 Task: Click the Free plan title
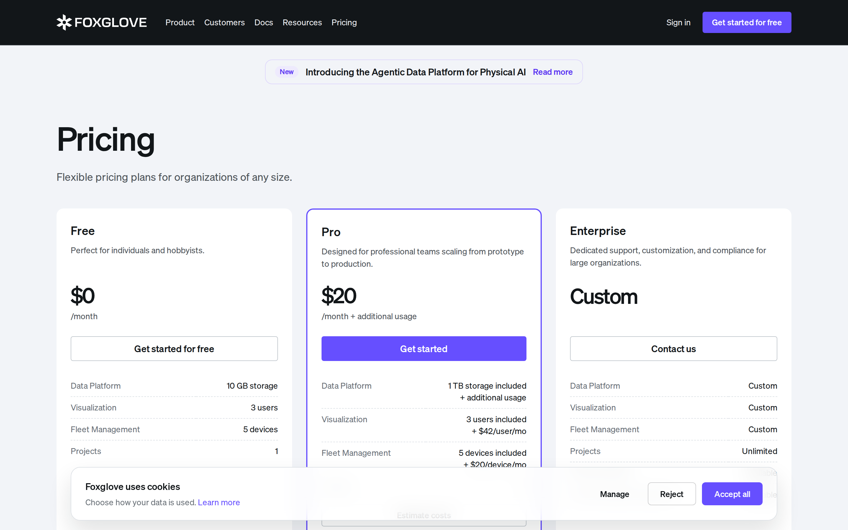(83, 231)
